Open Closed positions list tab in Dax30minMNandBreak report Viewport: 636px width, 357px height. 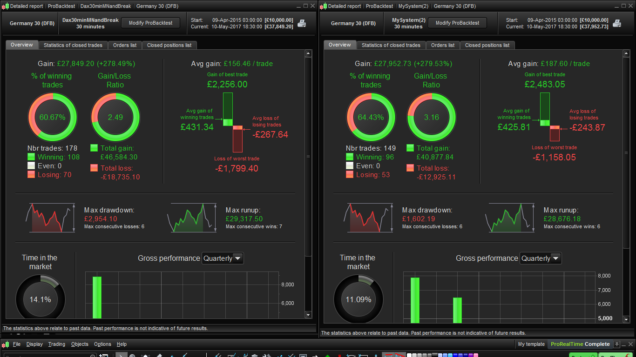169,45
